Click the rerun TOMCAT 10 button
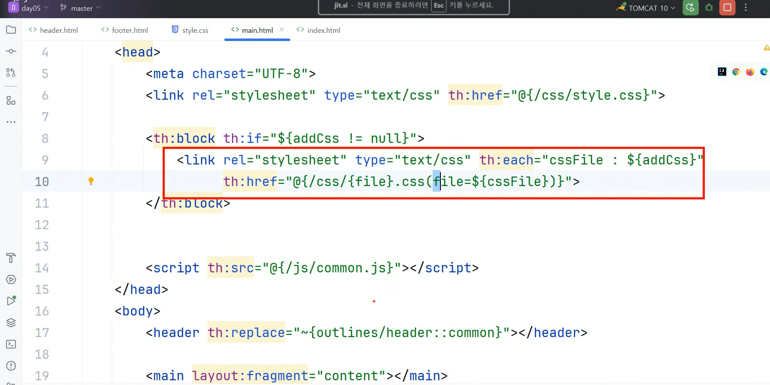Image resolution: width=770 pixels, height=385 pixels. tap(691, 8)
